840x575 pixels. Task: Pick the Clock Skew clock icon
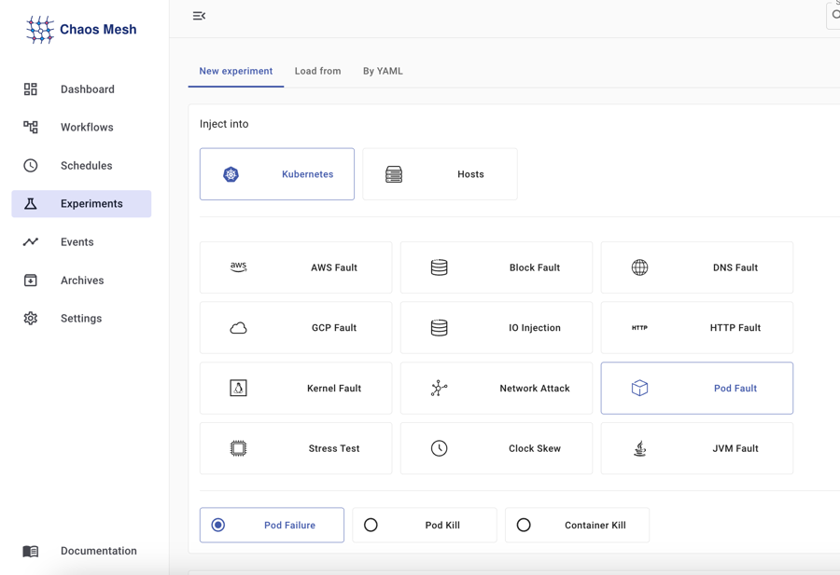[439, 448]
